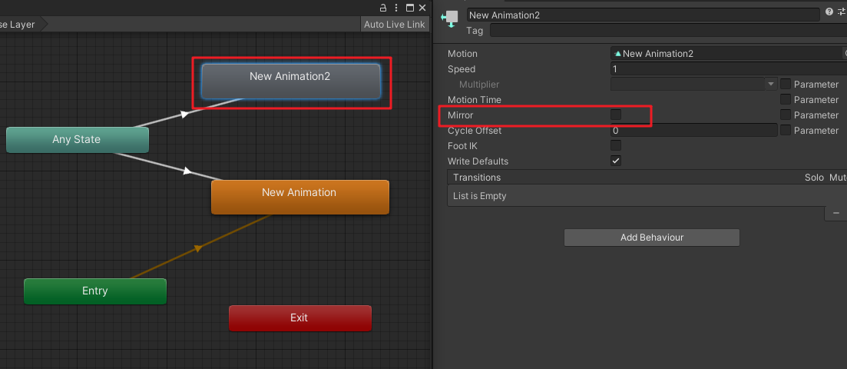Click the lock icon in Animator panel
This screenshot has width=847, height=369.
(x=383, y=8)
